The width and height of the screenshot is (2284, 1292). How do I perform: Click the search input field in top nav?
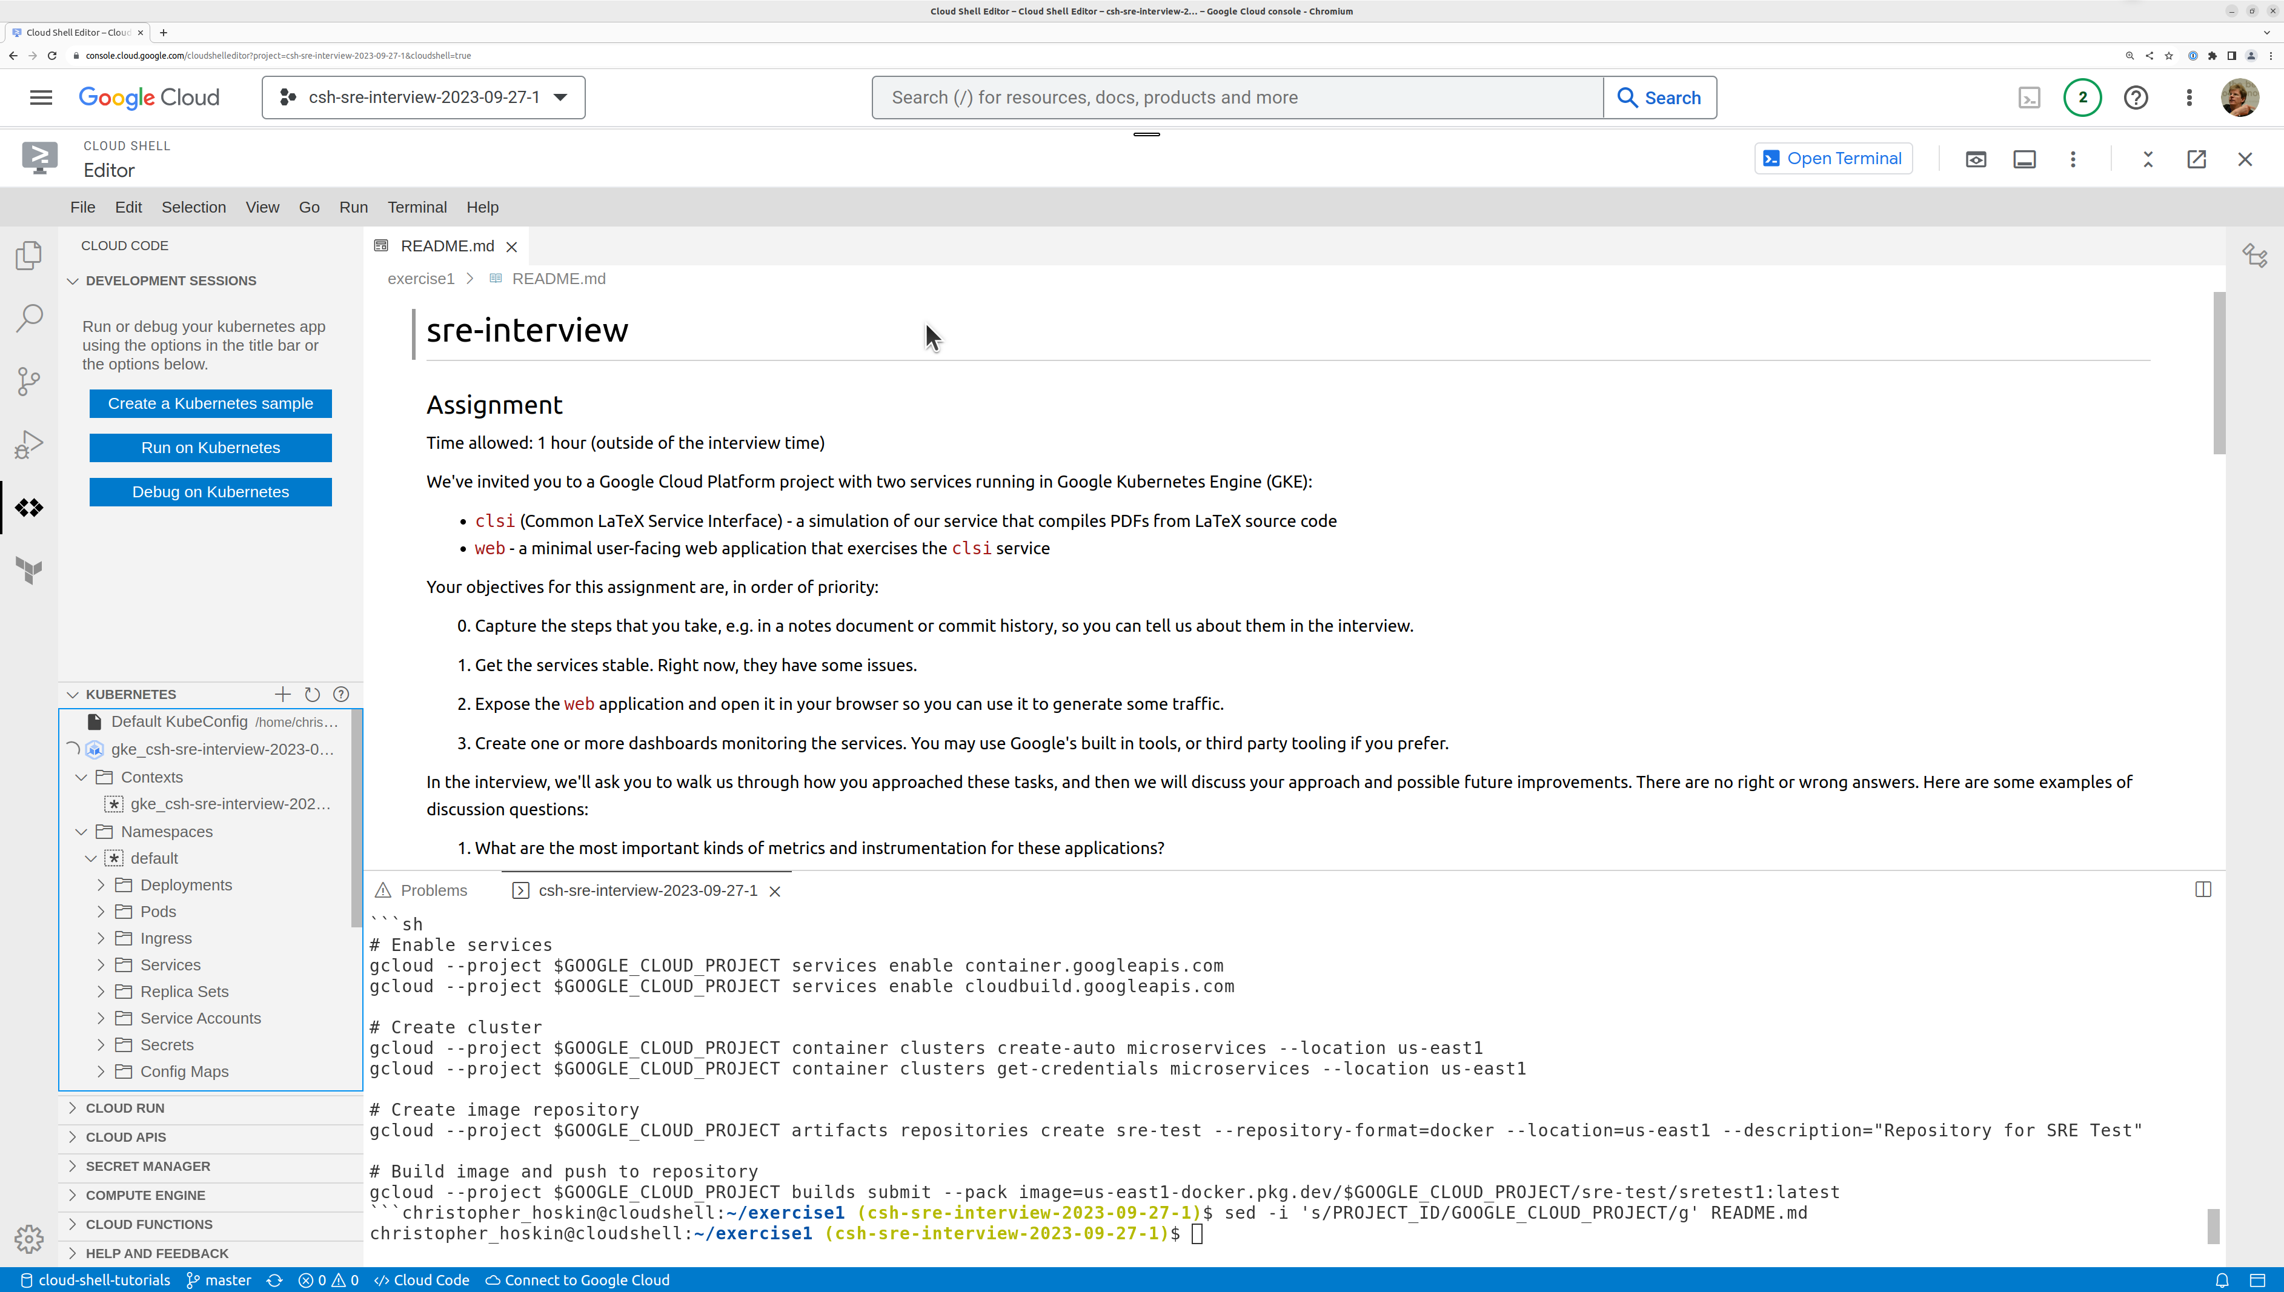[x=1240, y=97]
